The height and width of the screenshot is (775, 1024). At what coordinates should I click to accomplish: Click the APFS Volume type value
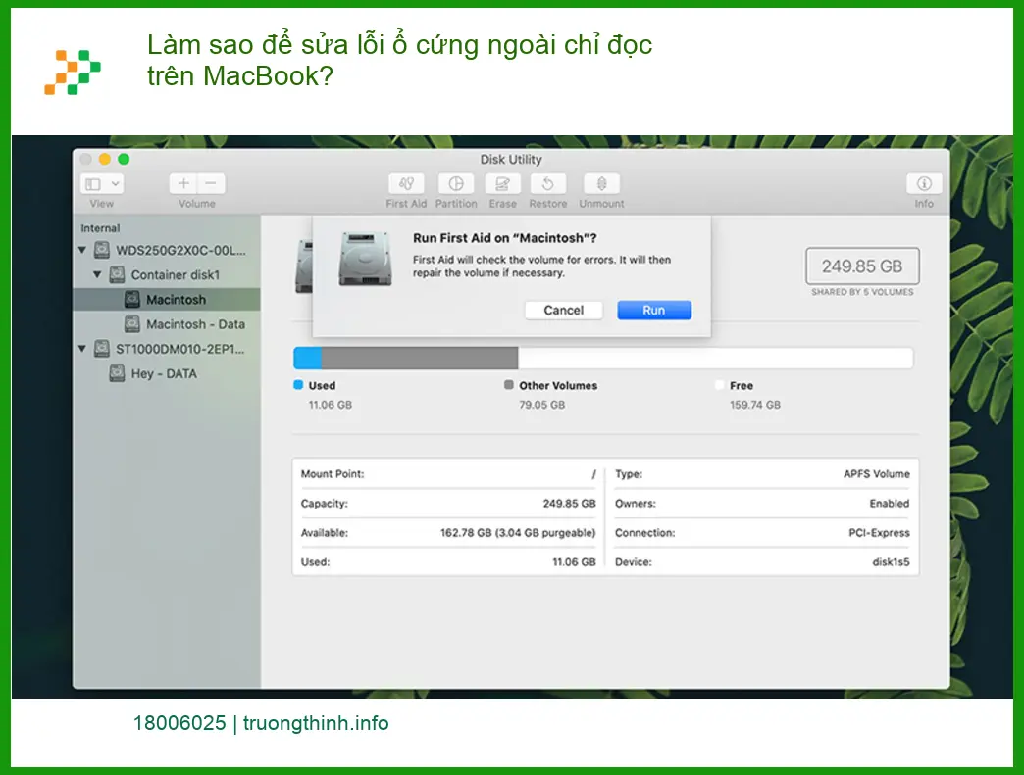(877, 474)
